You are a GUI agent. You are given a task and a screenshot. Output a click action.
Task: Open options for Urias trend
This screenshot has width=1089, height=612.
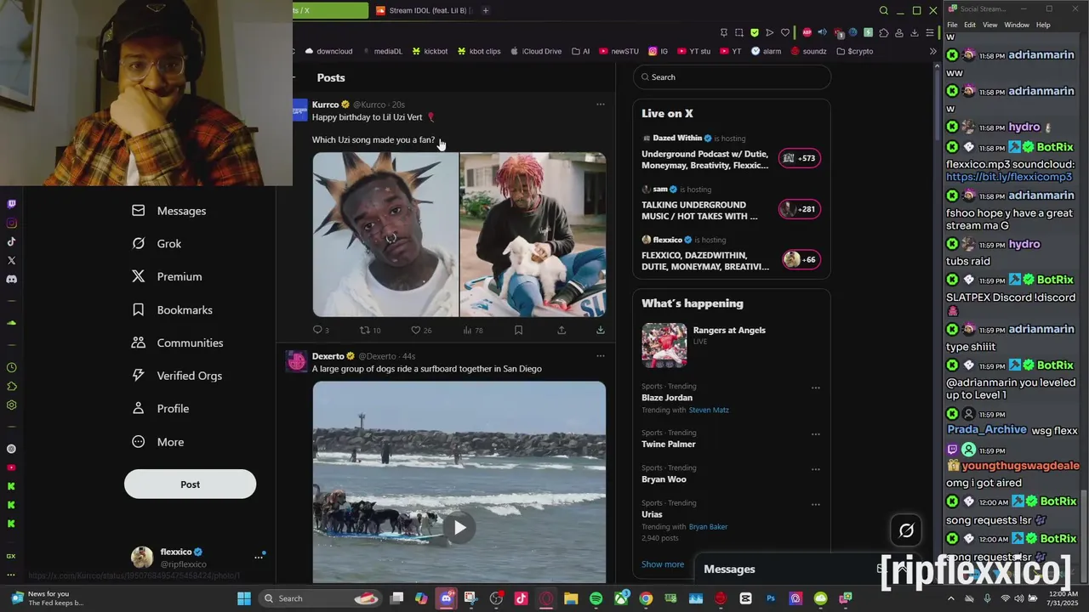click(815, 504)
